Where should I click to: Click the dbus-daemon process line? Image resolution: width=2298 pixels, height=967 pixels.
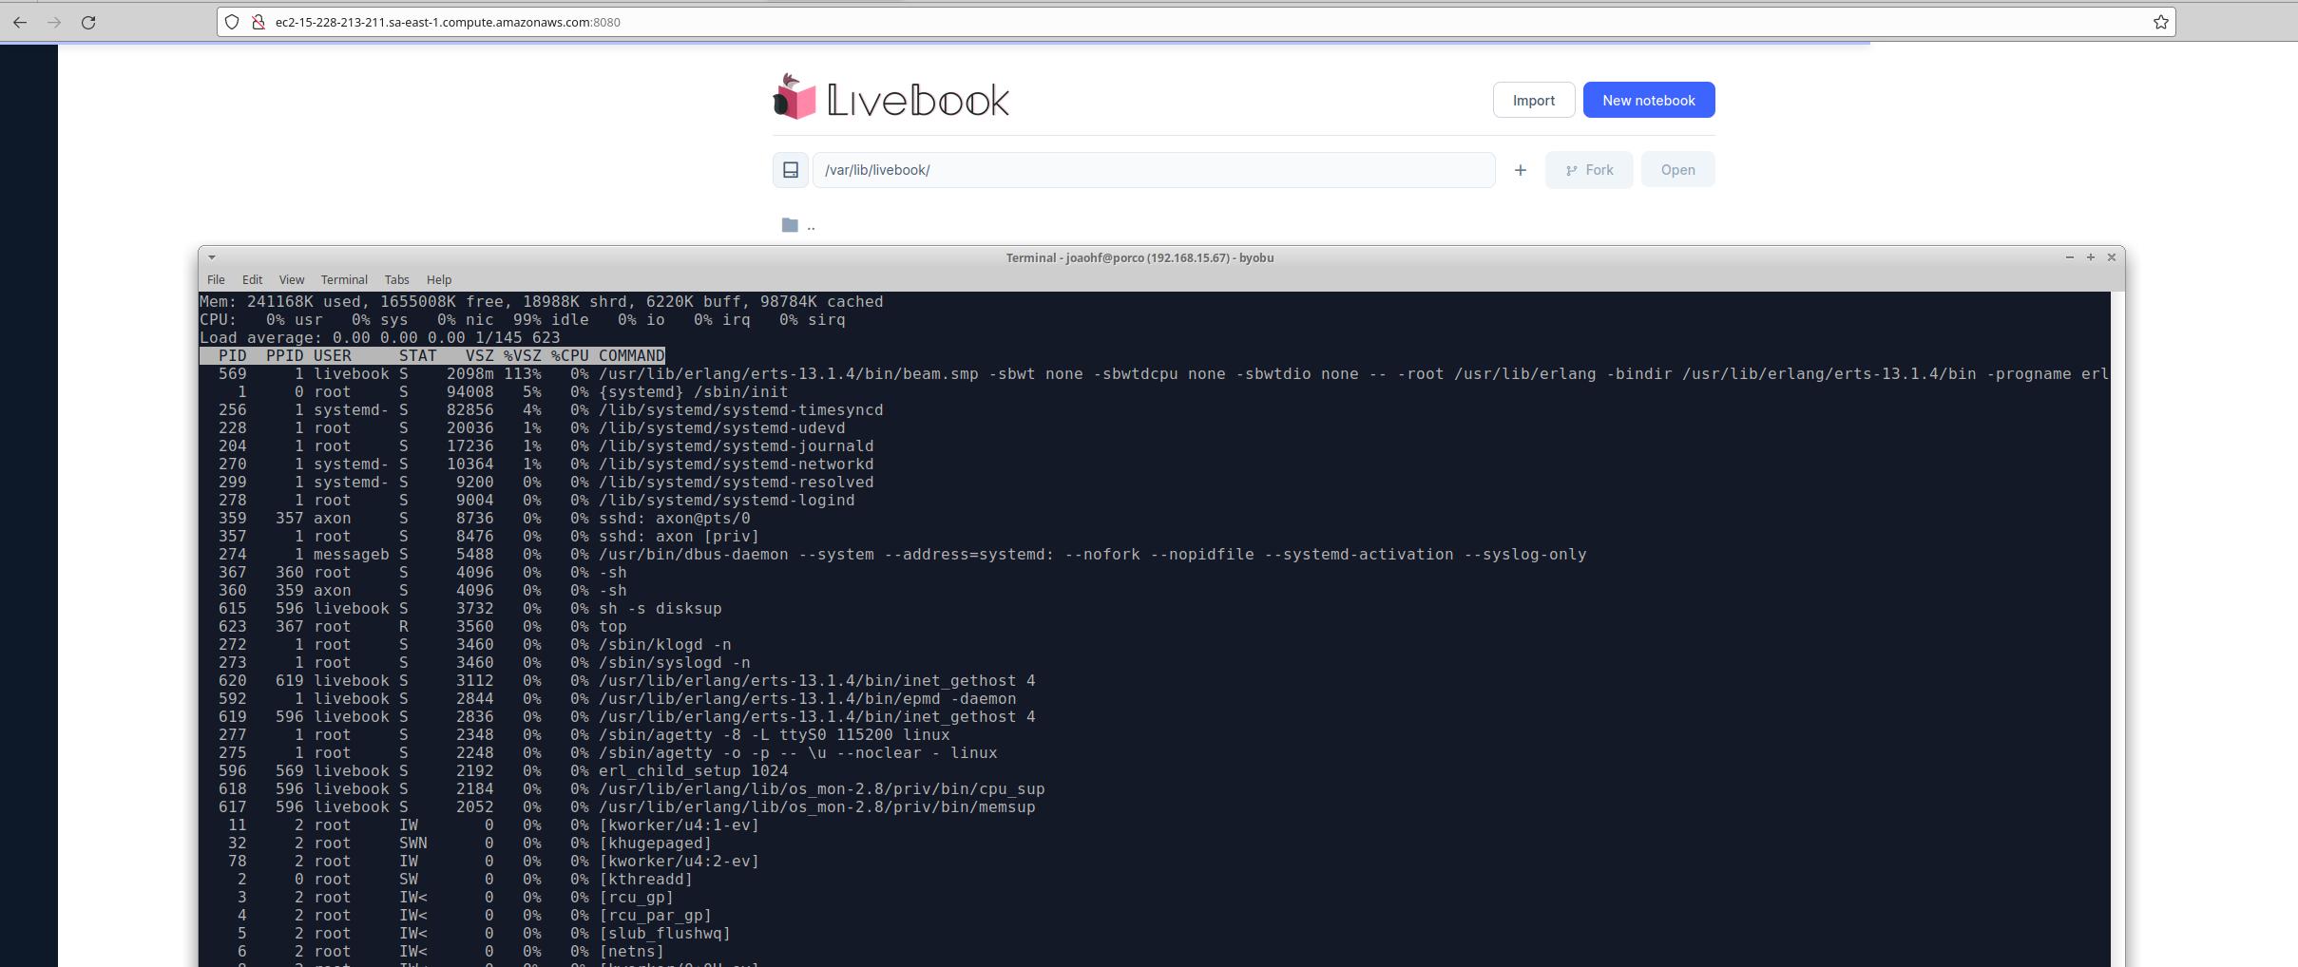[x=892, y=554]
